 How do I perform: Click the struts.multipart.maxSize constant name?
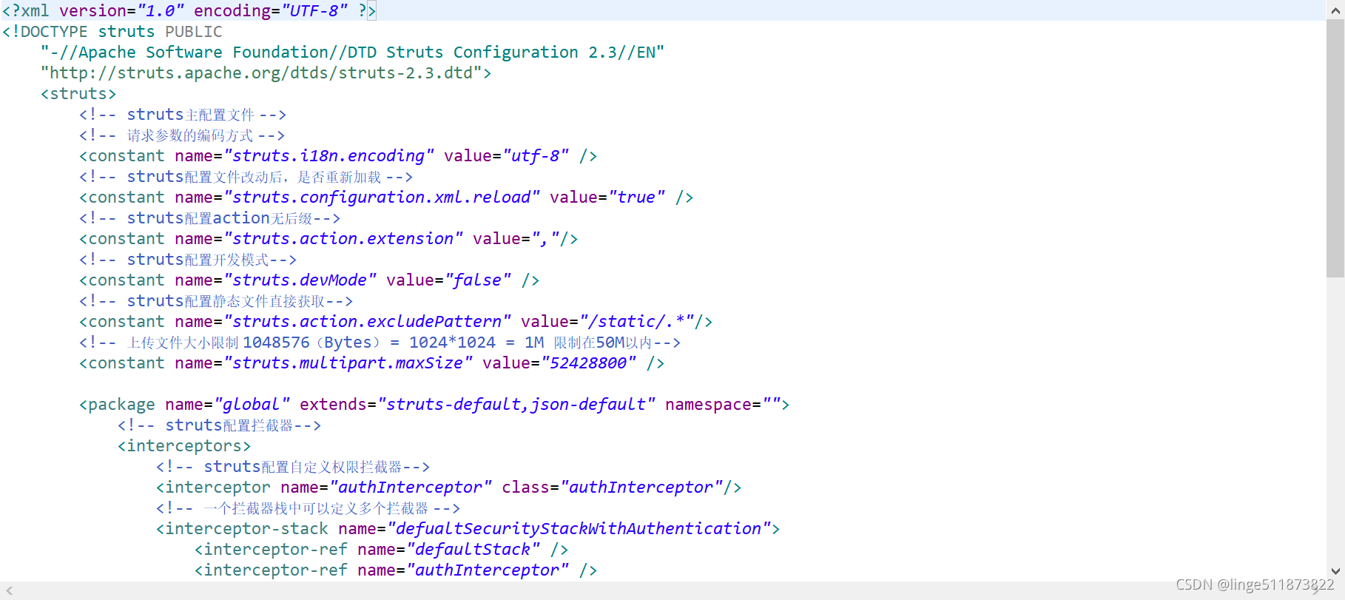tap(348, 363)
